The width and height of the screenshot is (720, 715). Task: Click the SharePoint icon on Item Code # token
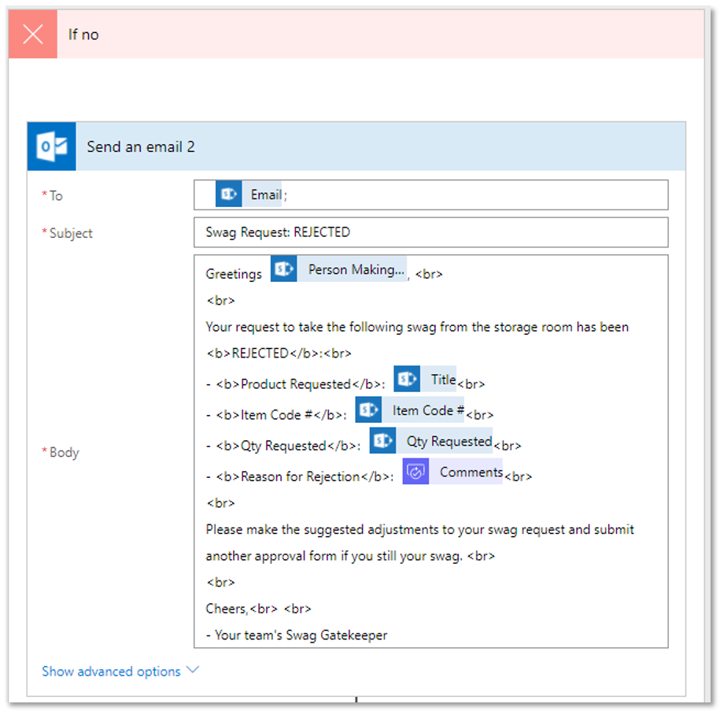coord(368,410)
